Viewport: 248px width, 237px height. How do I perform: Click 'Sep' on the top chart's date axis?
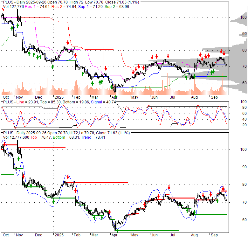214,97
